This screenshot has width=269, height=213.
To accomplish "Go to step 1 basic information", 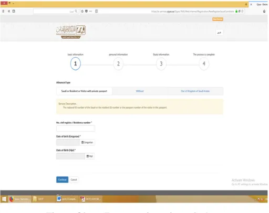I will [x=76, y=63].
